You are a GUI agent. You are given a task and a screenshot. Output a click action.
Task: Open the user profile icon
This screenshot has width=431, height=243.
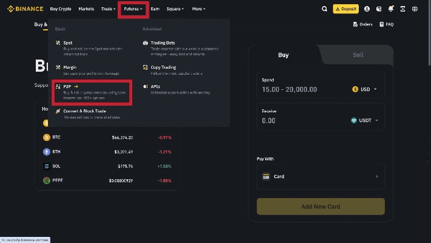click(367, 9)
